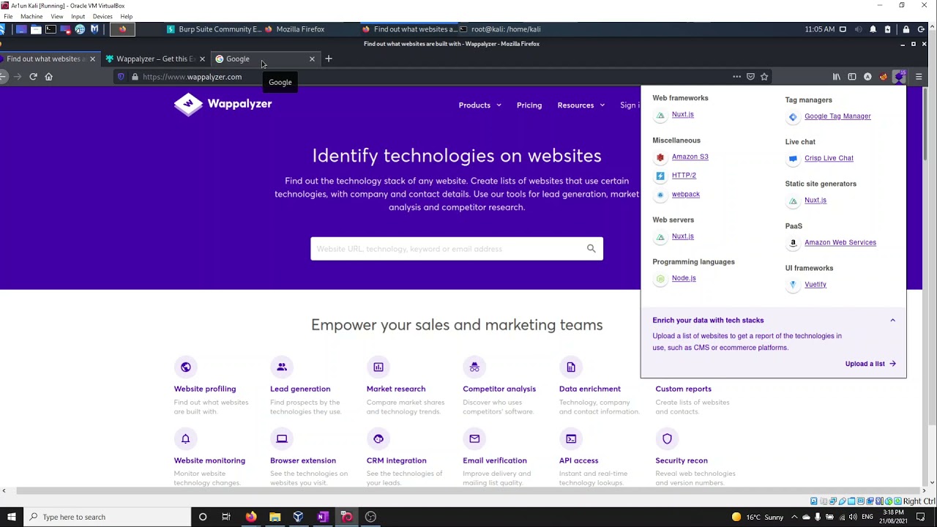This screenshot has width=937, height=527.
Task: Click the Windows volume tray icon
Action: [x=854, y=517]
